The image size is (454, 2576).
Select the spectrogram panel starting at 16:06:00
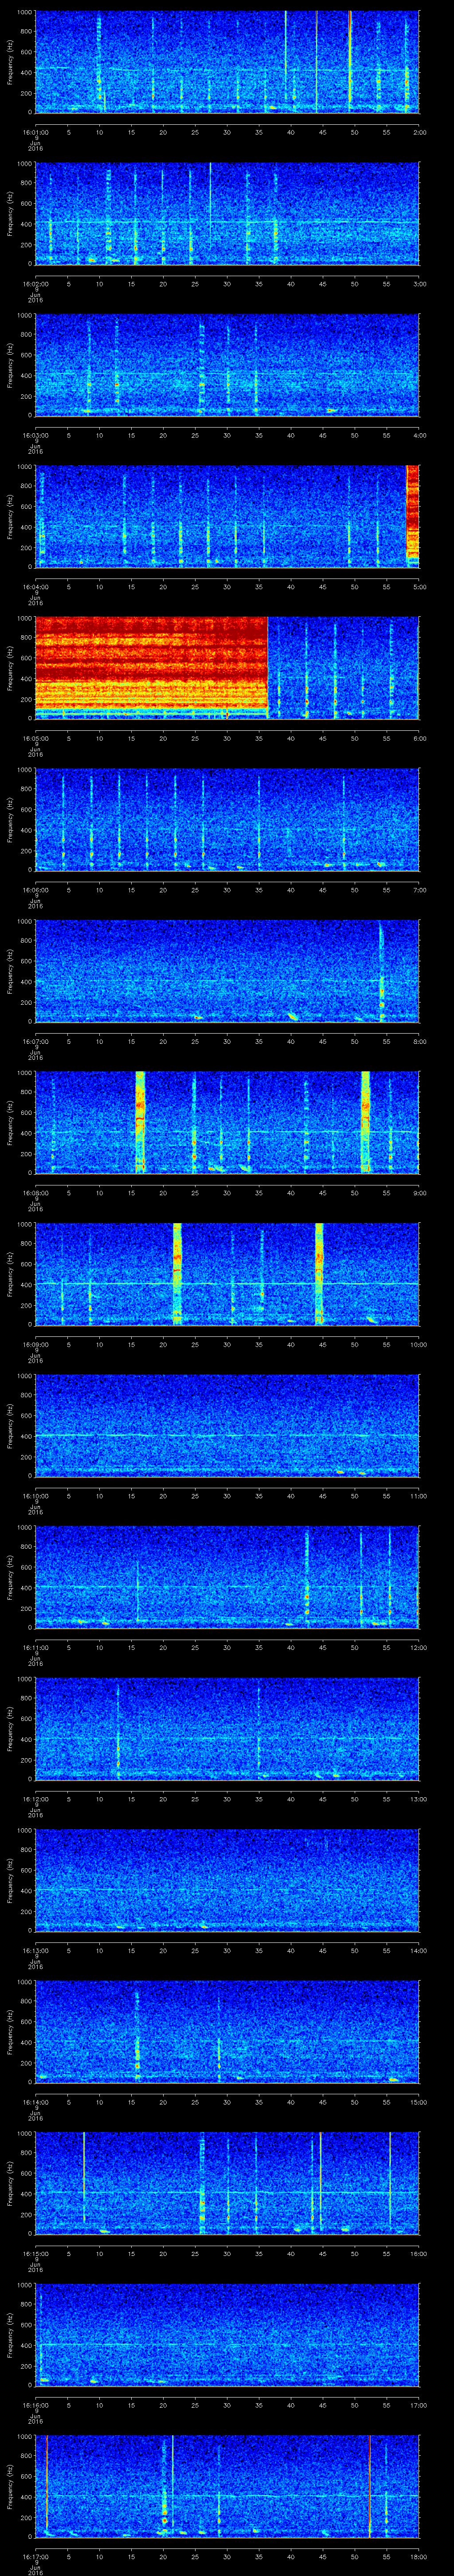[227, 819]
